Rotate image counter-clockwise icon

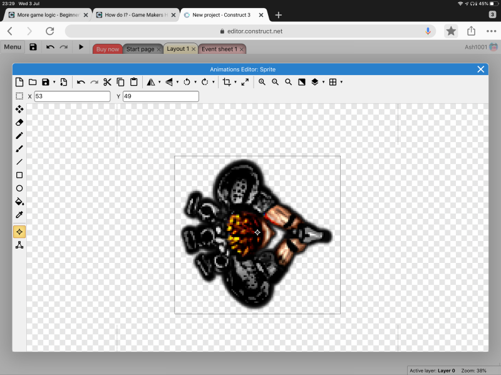coord(187,82)
